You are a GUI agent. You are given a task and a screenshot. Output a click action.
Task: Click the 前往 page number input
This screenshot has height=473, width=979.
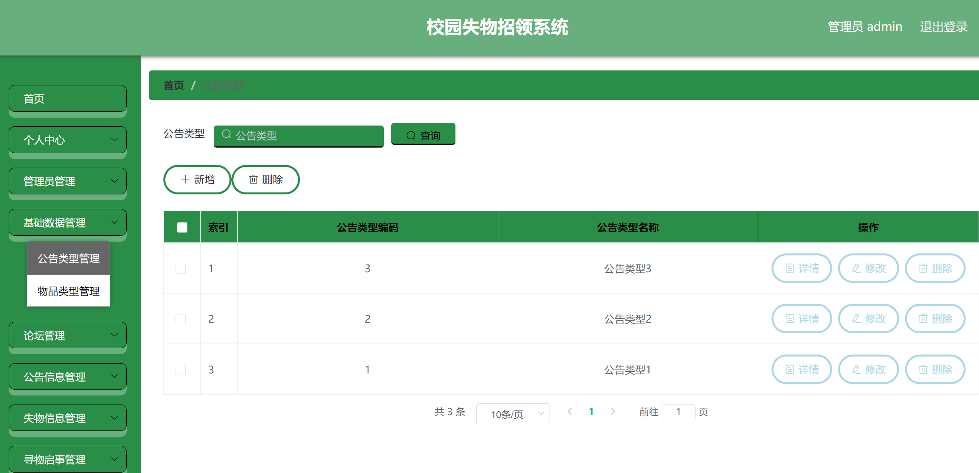tap(678, 412)
